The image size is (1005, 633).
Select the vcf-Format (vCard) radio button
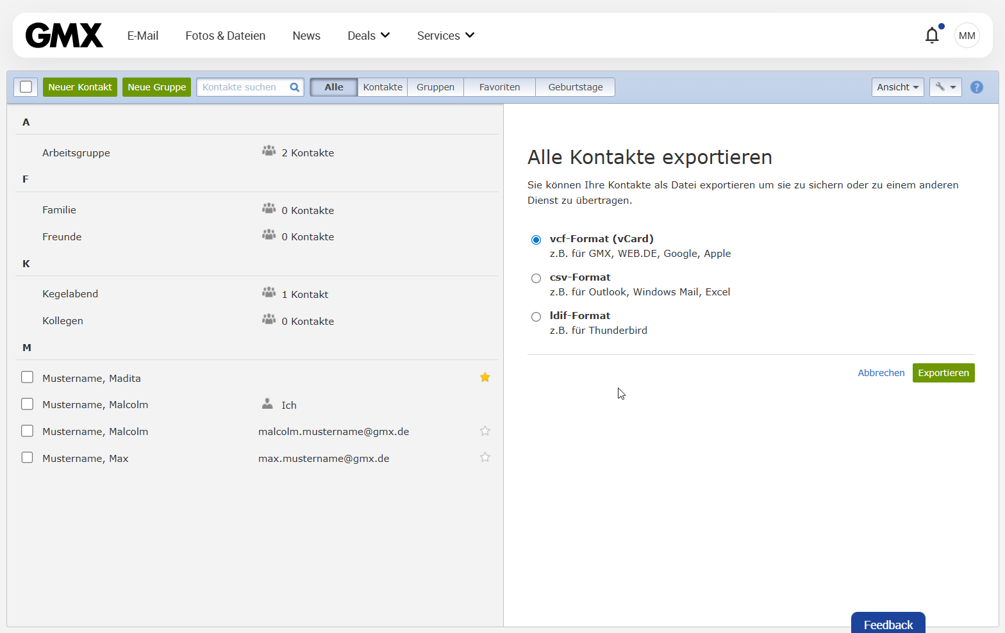pos(536,240)
